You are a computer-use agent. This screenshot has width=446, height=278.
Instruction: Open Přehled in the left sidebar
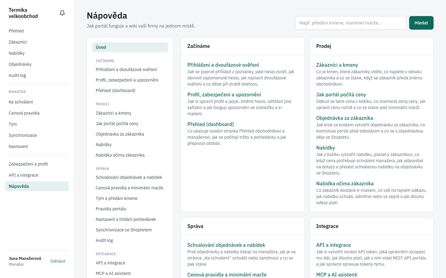point(37,31)
